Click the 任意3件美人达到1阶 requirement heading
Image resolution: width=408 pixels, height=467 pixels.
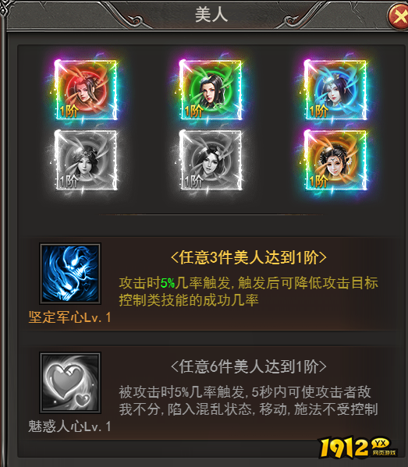[x=249, y=257]
